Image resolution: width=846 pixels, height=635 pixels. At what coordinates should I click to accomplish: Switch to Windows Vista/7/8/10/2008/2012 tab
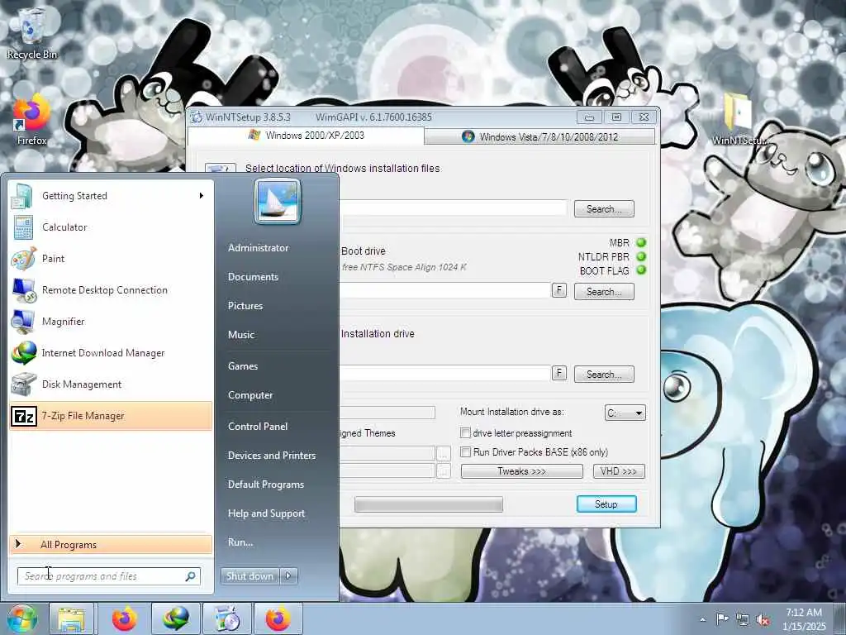pos(540,136)
